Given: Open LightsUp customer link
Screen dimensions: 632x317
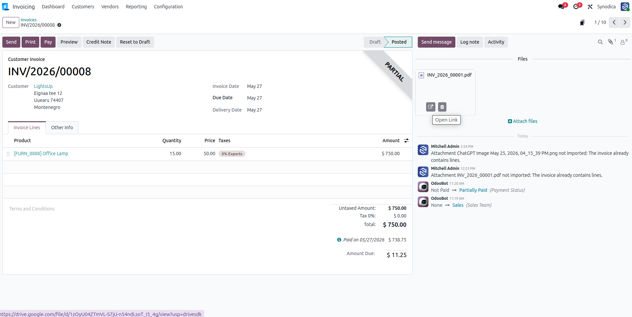Looking at the screenshot, I should (43, 86).
